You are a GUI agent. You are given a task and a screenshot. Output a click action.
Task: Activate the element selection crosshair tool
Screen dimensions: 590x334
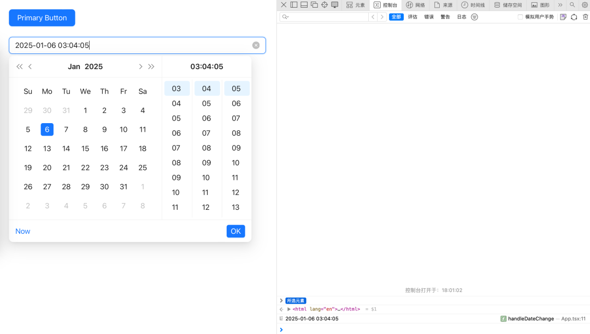(x=324, y=5)
